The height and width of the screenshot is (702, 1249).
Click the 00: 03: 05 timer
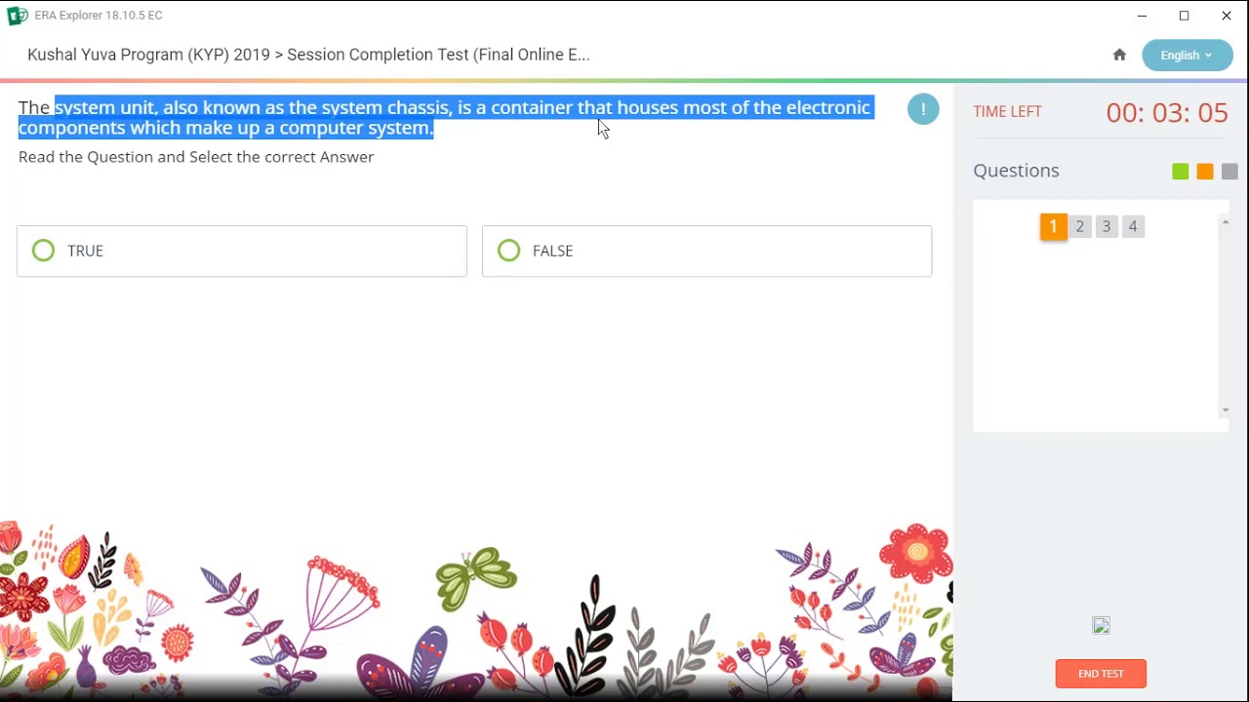pyautogui.click(x=1167, y=112)
